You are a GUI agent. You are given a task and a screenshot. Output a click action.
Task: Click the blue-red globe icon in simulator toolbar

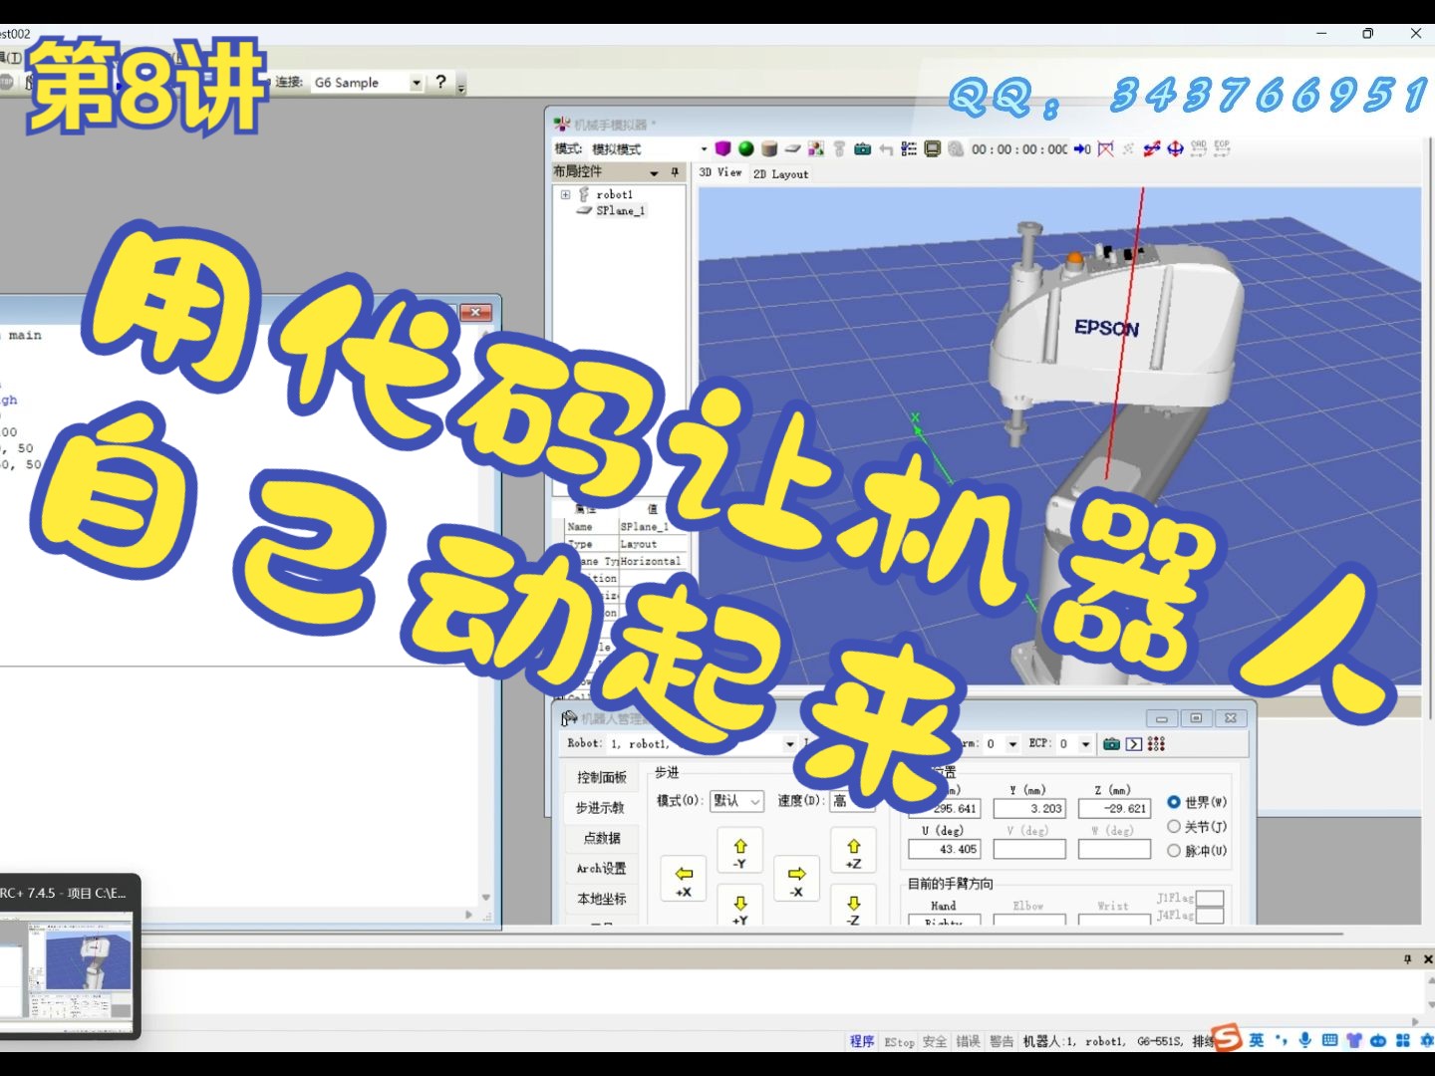(x=1176, y=149)
